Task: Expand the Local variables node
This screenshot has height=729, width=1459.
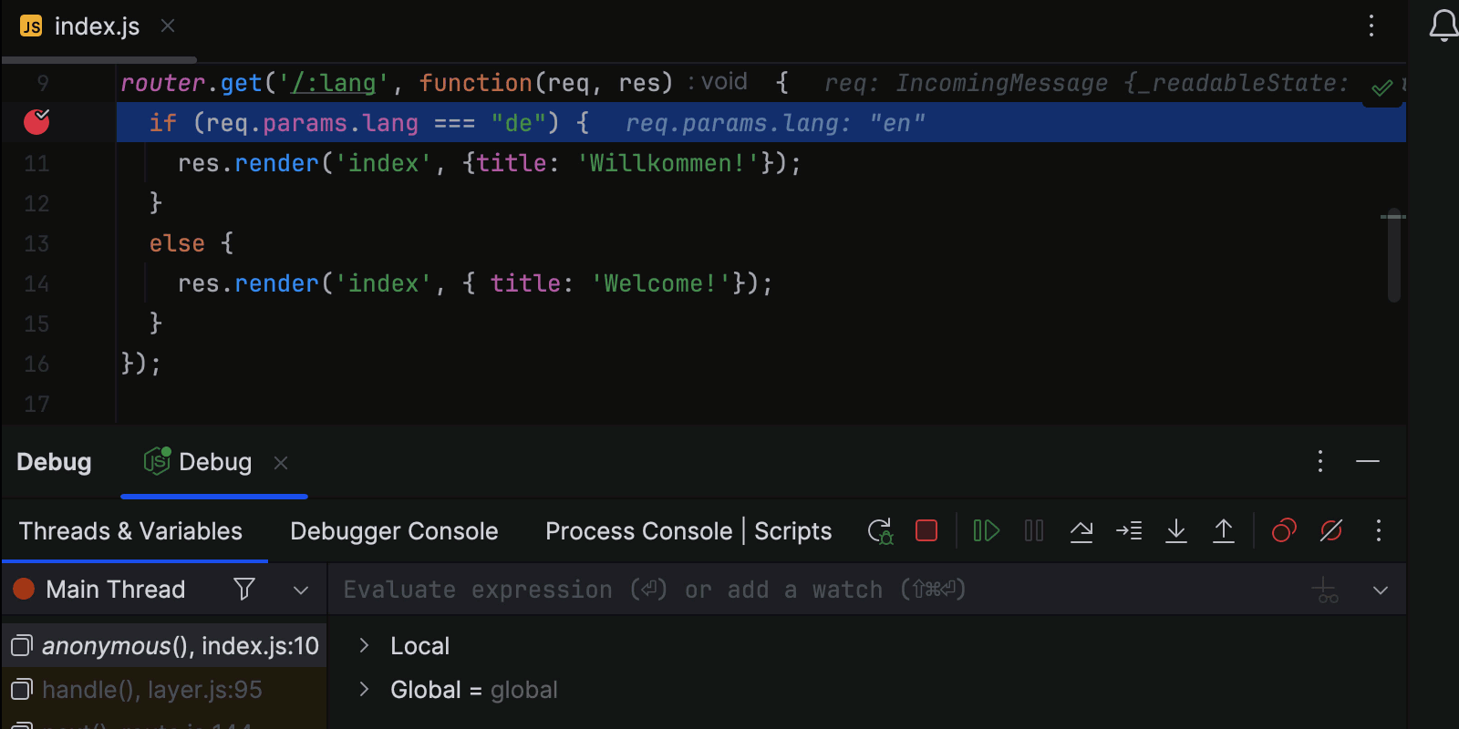Action: tap(364, 645)
